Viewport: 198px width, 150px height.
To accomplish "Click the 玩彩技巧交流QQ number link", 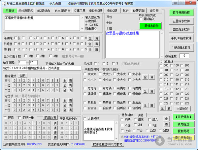I will (34, 144).
